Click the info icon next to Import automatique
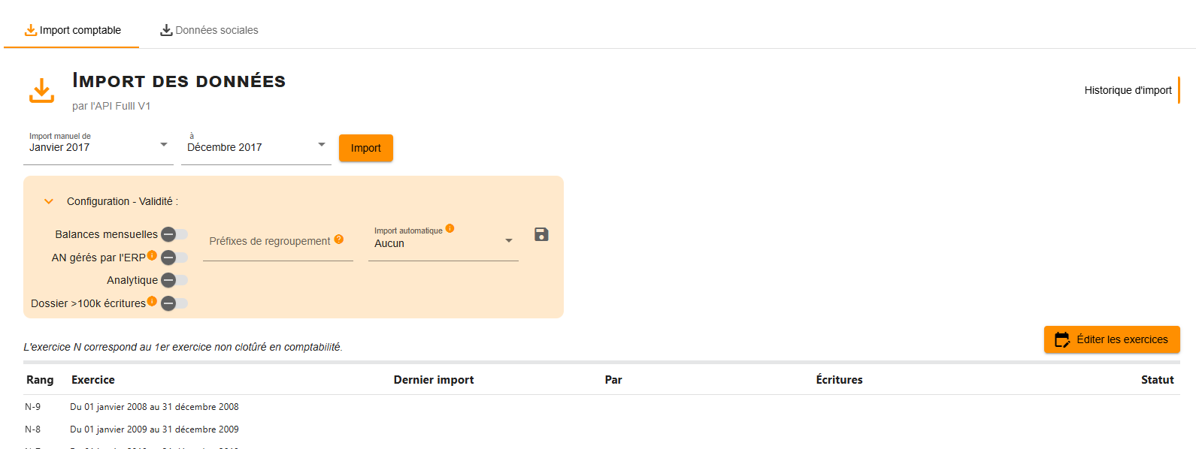This screenshot has width=1196, height=449. coord(450,228)
